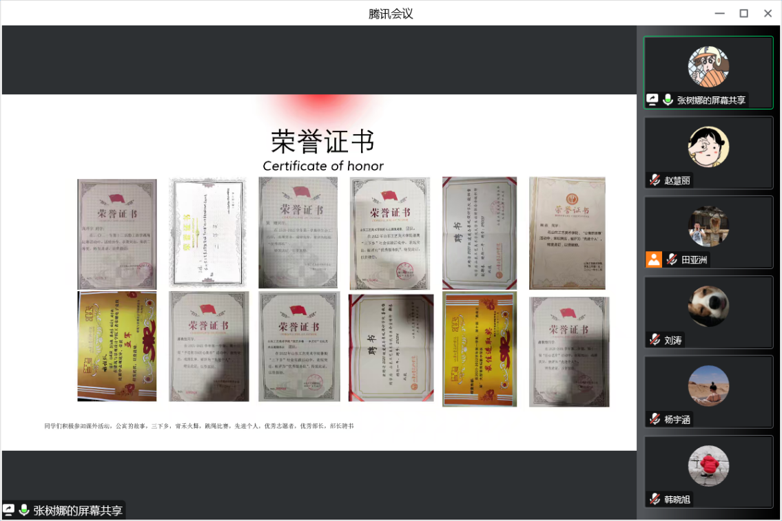The image size is (782, 521).
Task: Click the muted microphone icon beside 田亚洲
Action: (x=672, y=259)
